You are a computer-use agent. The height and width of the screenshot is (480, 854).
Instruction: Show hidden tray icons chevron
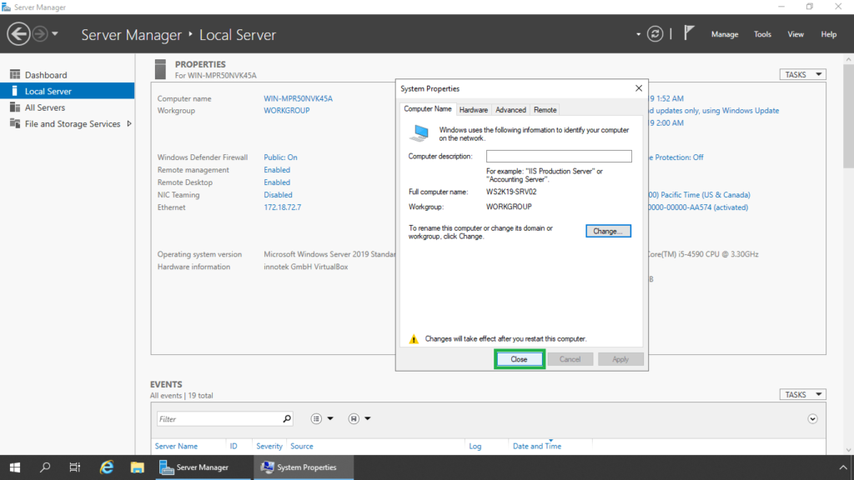tap(843, 467)
